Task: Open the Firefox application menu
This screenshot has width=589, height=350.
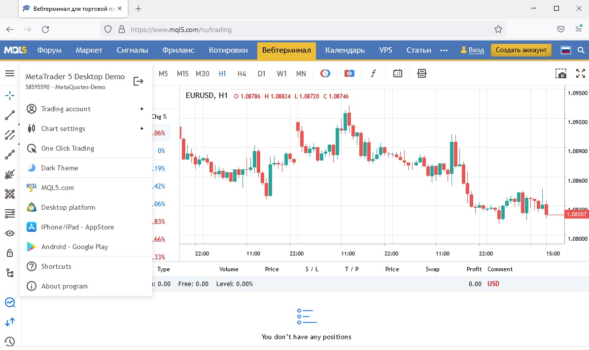Action: (579, 29)
